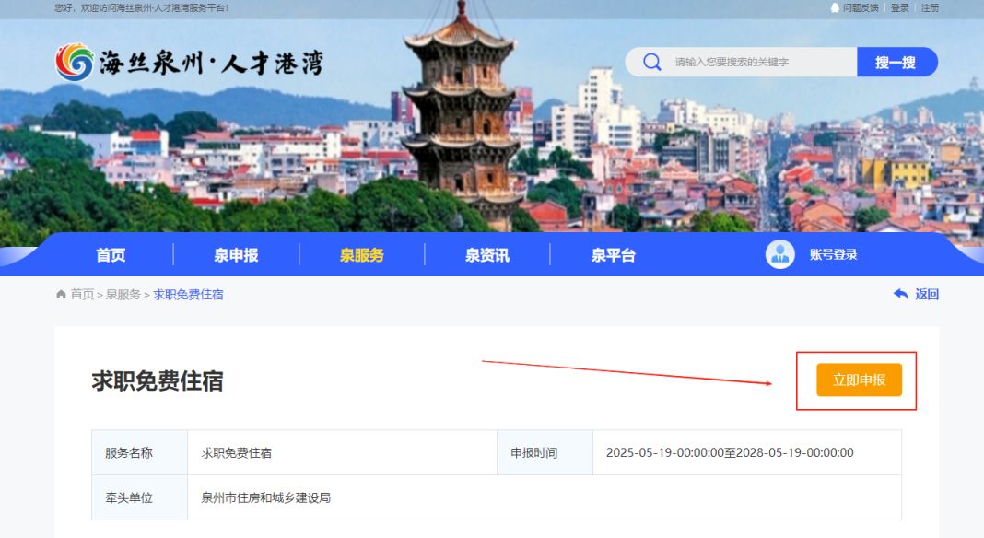Open the 泉资讯 navigation menu item
This screenshot has width=984, height=538.
486,255
